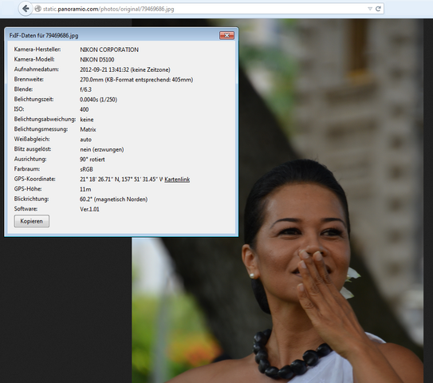Click the FxIF-Daten dialog title bar

[x=113, y=35]
